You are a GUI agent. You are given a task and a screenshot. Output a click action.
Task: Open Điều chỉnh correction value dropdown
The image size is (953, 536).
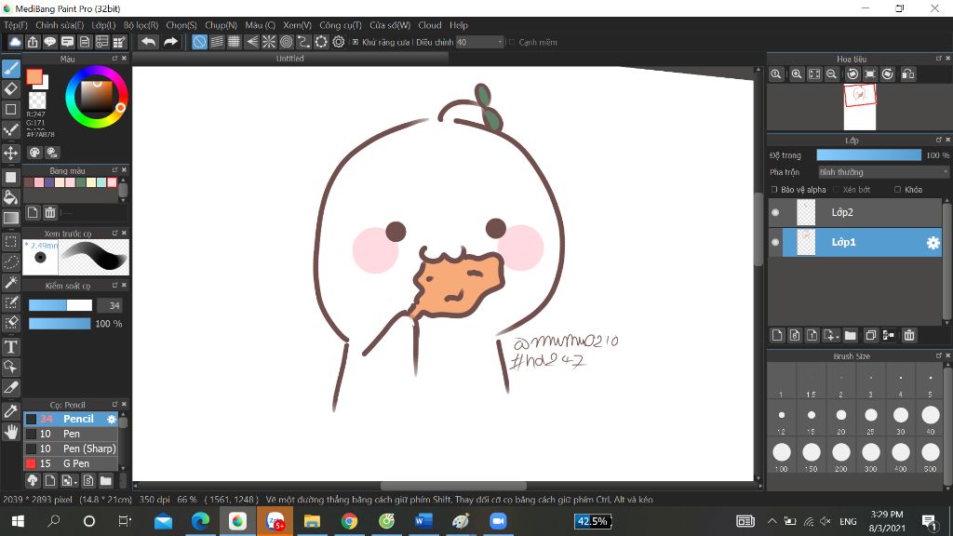[x=480, y=42]
